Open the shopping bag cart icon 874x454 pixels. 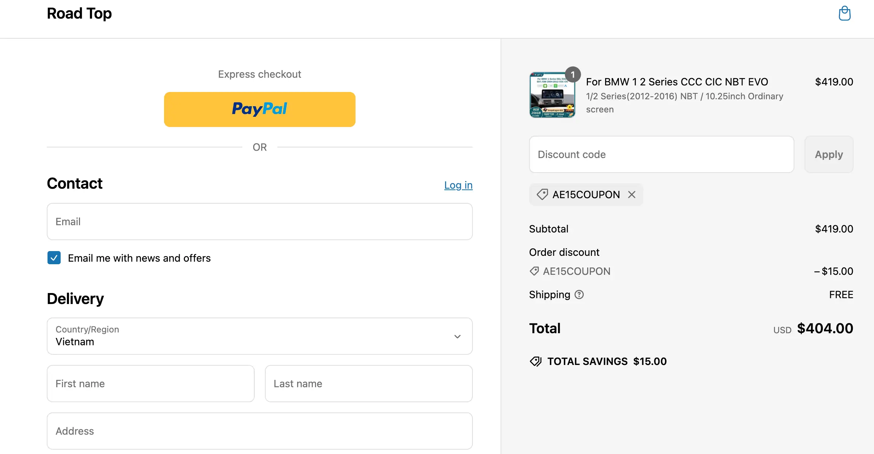click(844, 14)
